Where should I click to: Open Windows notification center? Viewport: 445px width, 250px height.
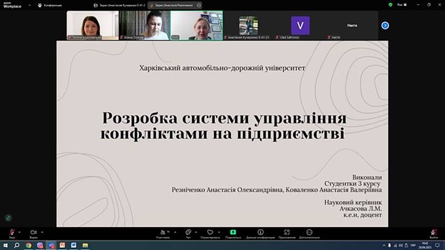coord(437,245)
